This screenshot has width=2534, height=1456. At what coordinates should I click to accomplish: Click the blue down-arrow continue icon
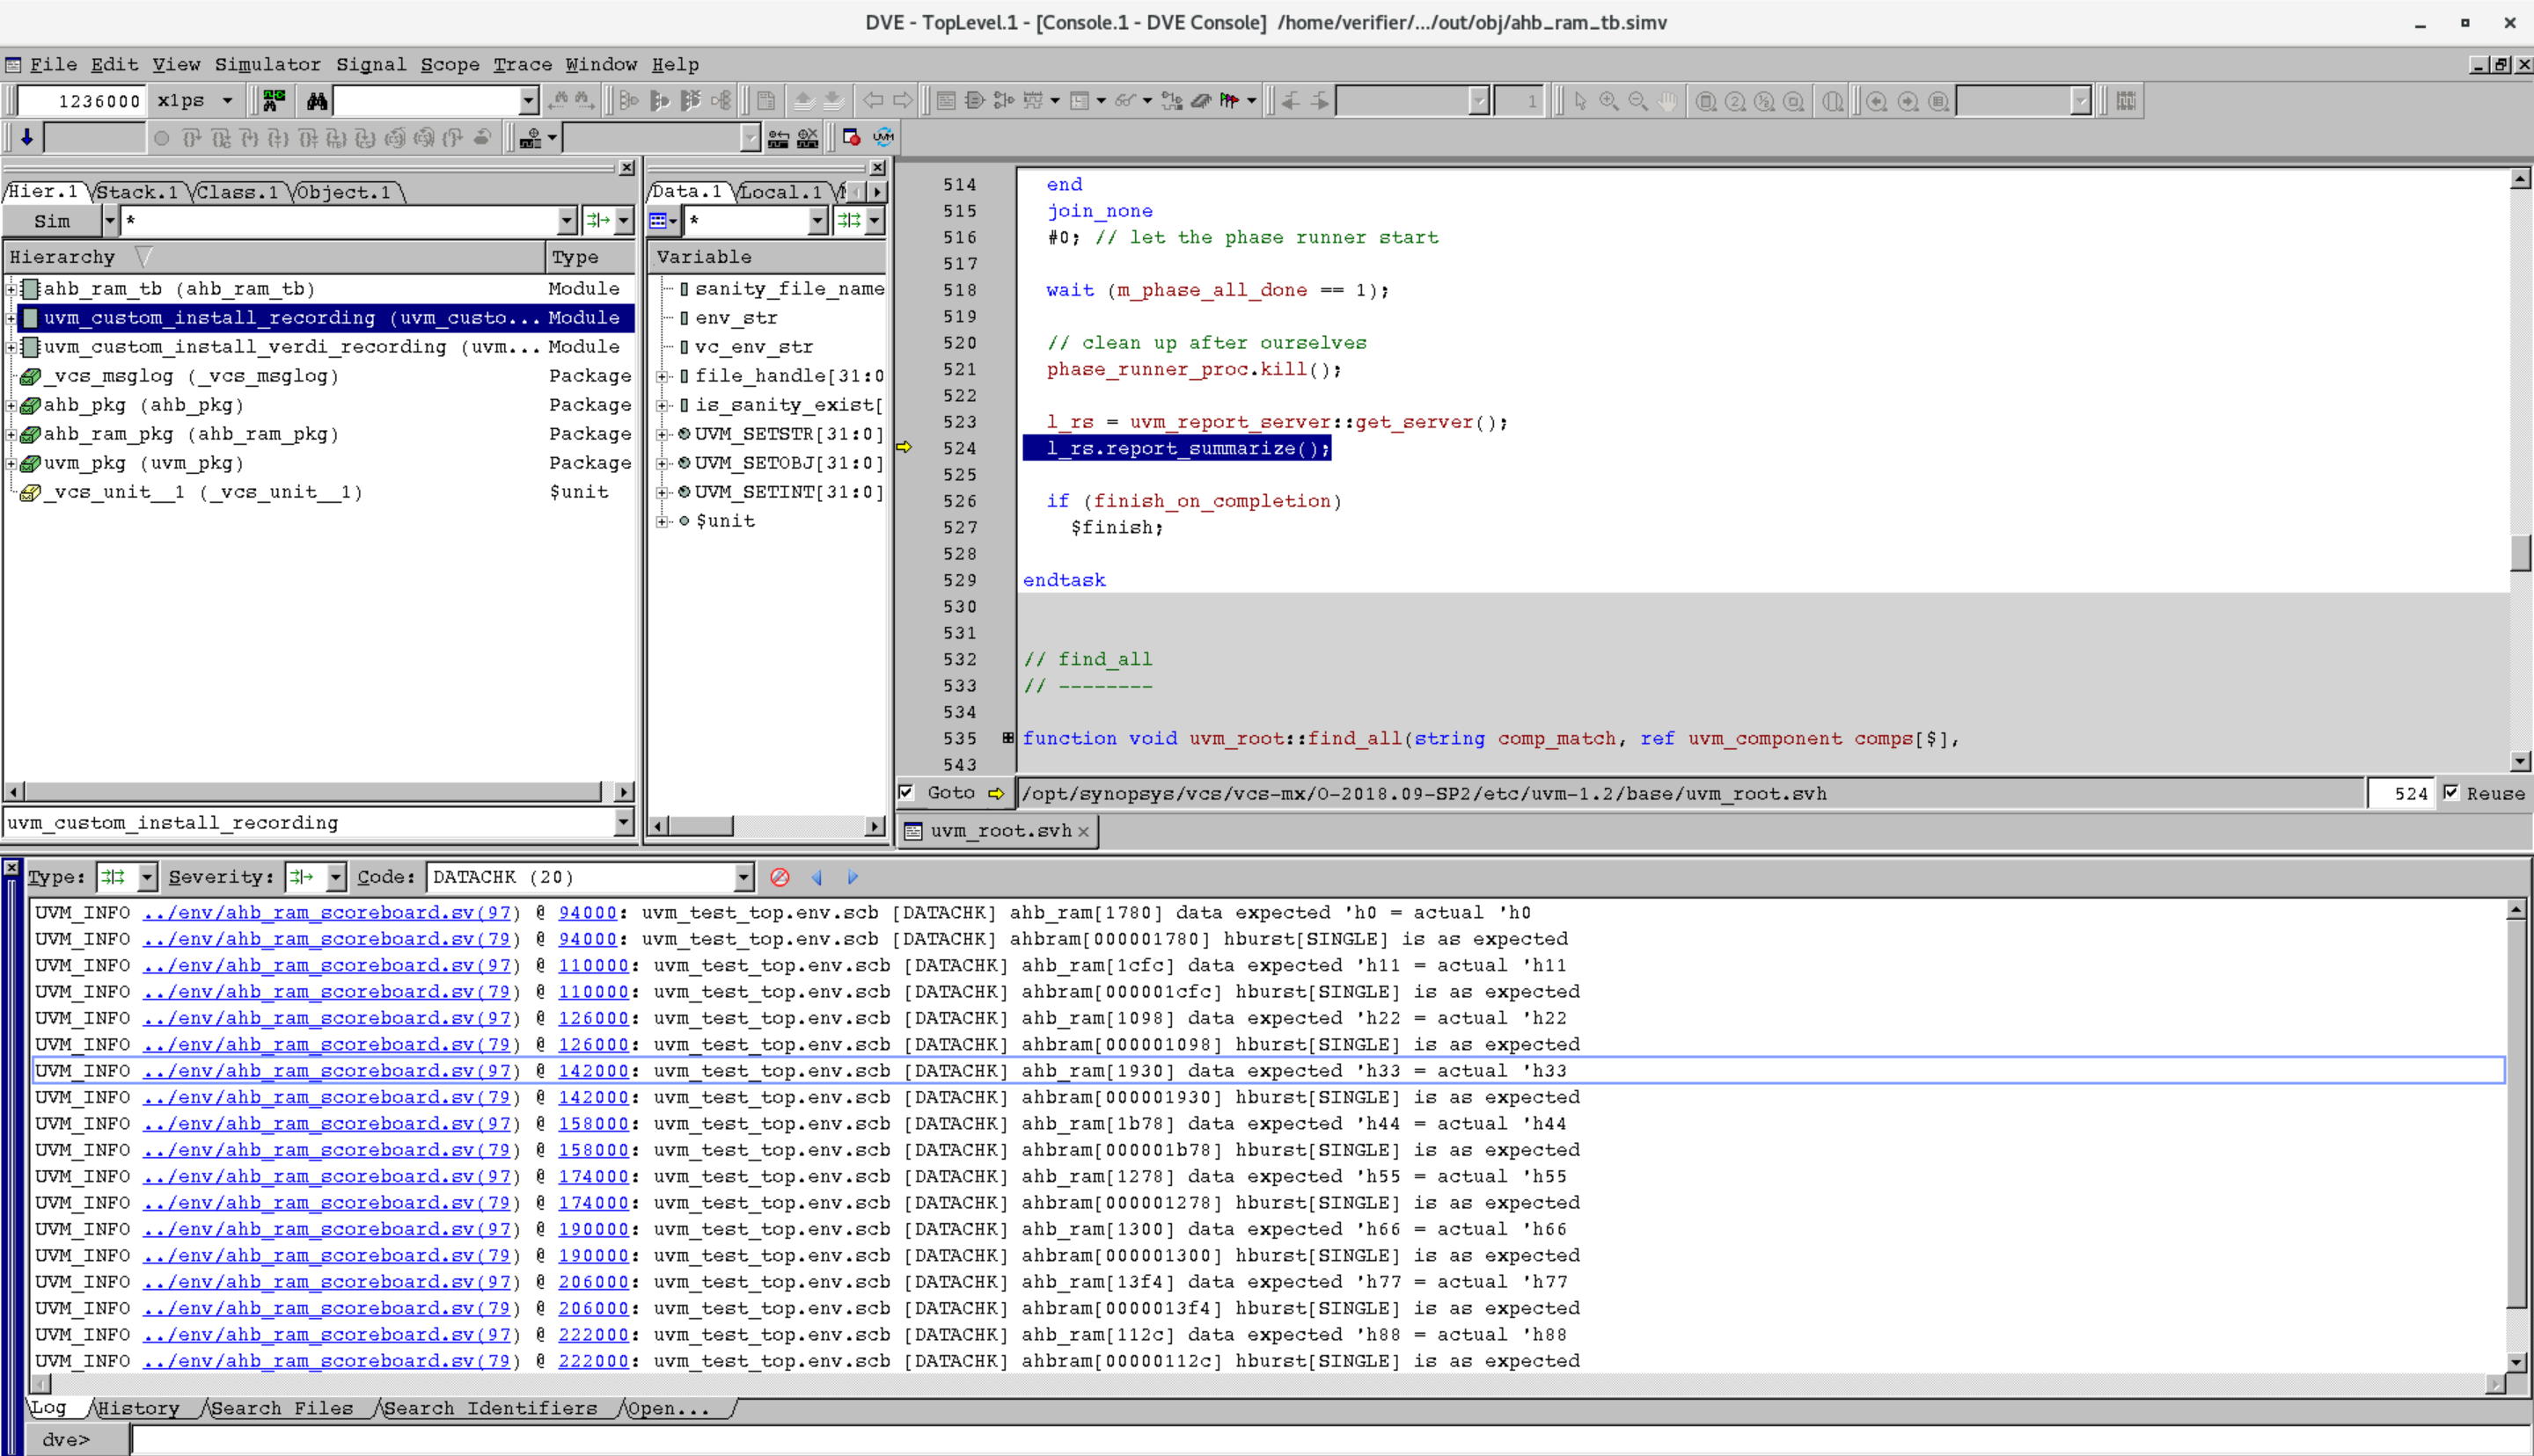[x=27, y=137]
